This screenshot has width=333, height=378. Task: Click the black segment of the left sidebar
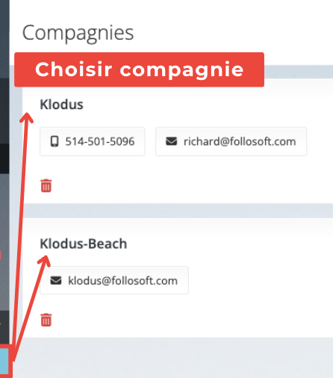pyautogui.click(x=4, y=158)
